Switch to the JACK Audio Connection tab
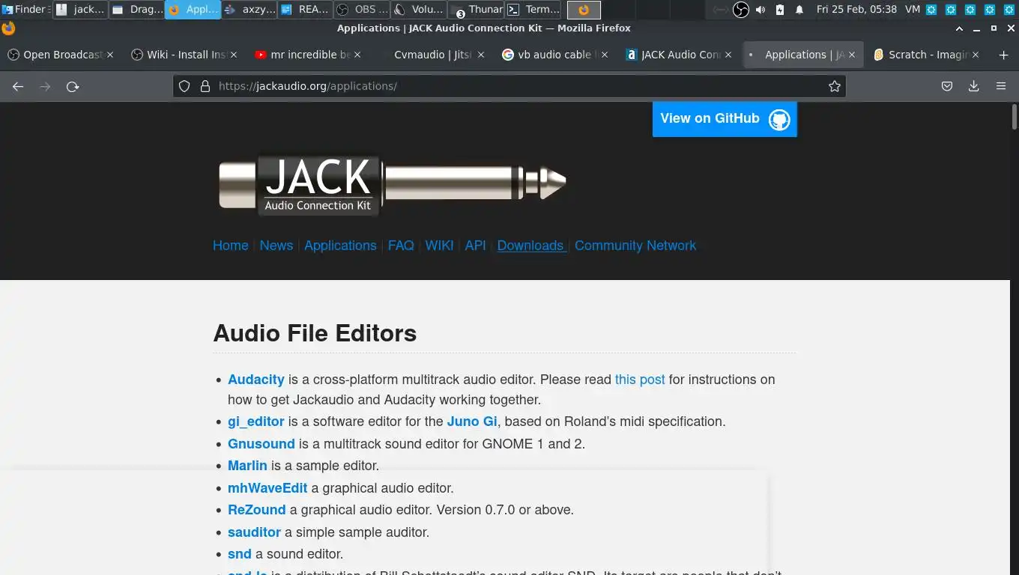 click(678, 55)
